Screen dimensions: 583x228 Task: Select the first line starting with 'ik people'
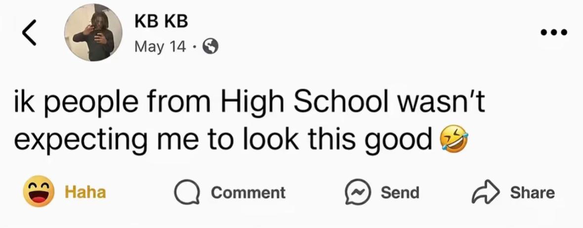coord(250,105)
